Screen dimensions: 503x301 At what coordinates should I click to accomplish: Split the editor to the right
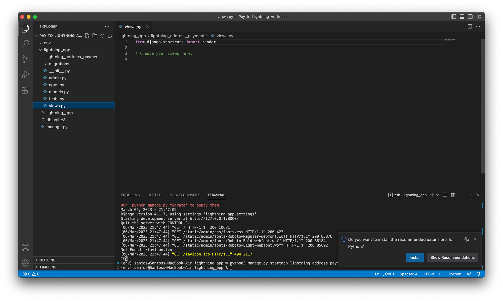click(x=470, y=26)
